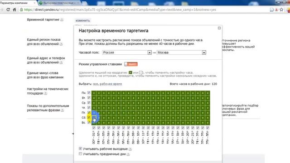Screen dimensions: 290x163
Task: Click the red extension icon in address bar
Action: coord(276,10)
